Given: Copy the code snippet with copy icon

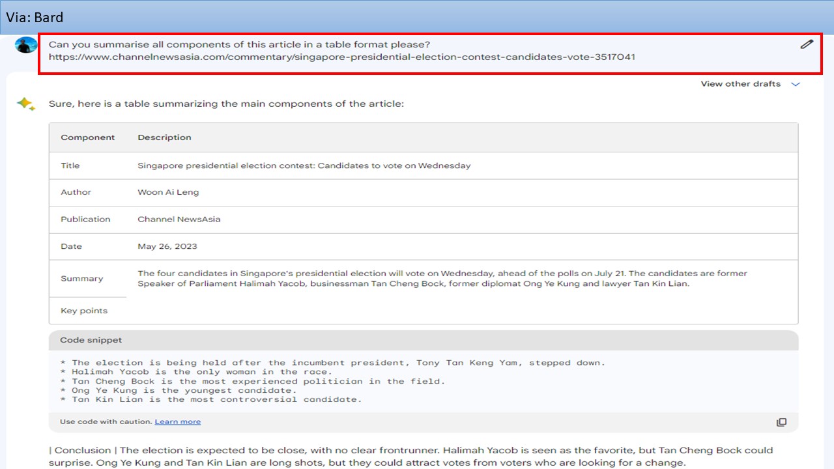Looking at the screenshot, I should click(x=781, y=422).
